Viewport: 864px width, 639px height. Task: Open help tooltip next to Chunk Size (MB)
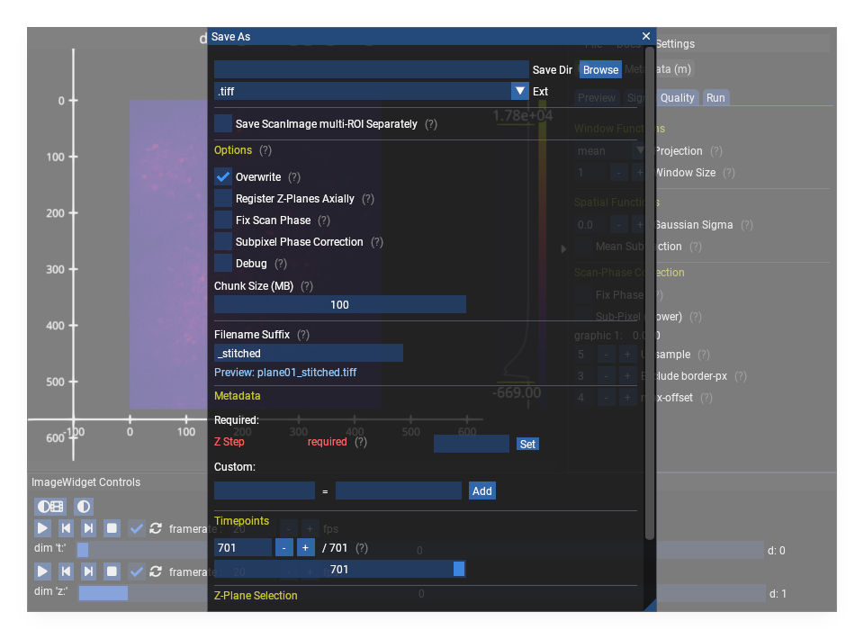point(307,286)
